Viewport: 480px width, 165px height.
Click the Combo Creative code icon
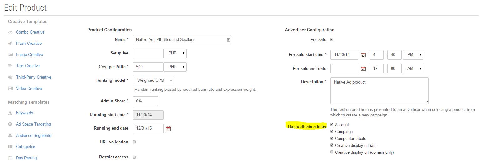click(10, 32)
